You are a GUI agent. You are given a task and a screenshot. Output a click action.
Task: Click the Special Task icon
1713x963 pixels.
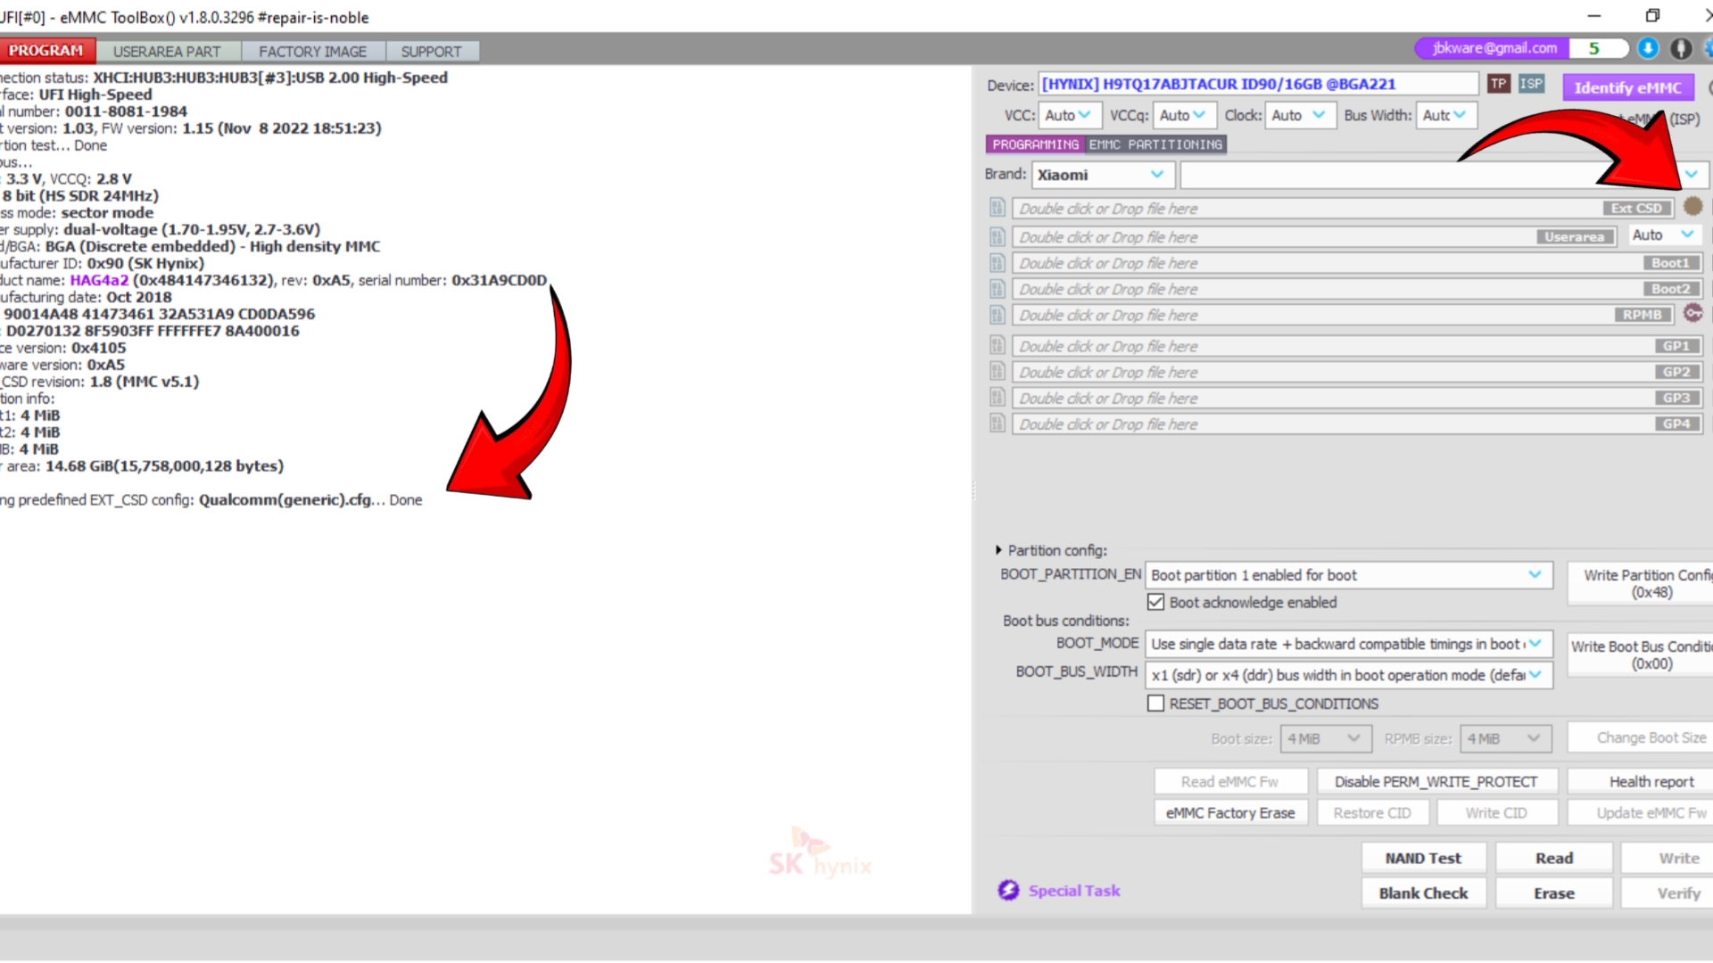click(1008, 890)
